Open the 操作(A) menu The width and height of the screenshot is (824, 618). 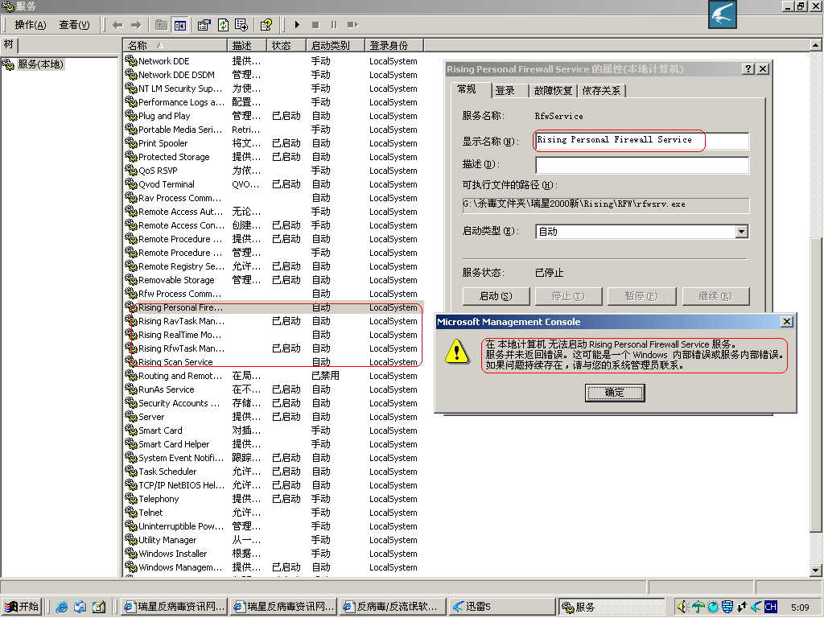point(31,25)
